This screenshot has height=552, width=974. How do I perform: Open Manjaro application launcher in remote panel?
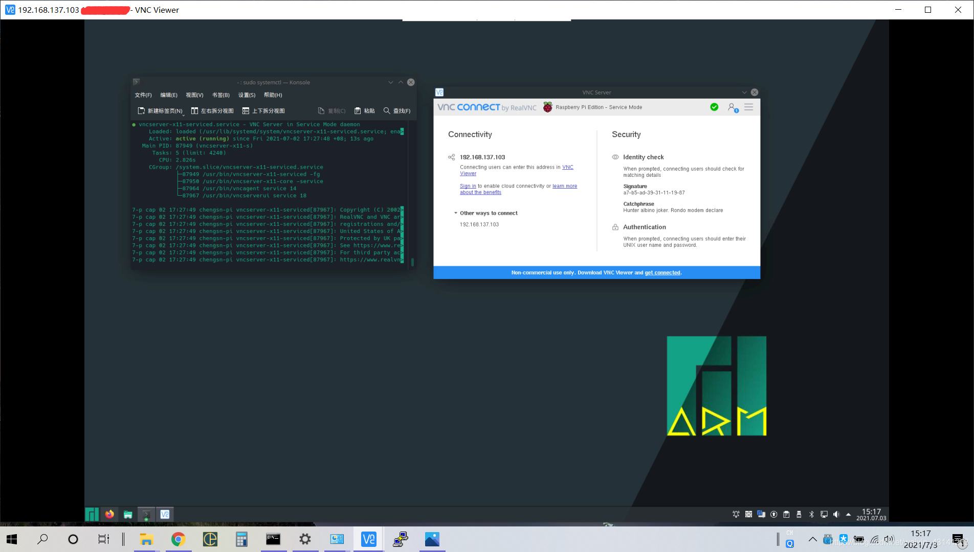coord(92,514)
